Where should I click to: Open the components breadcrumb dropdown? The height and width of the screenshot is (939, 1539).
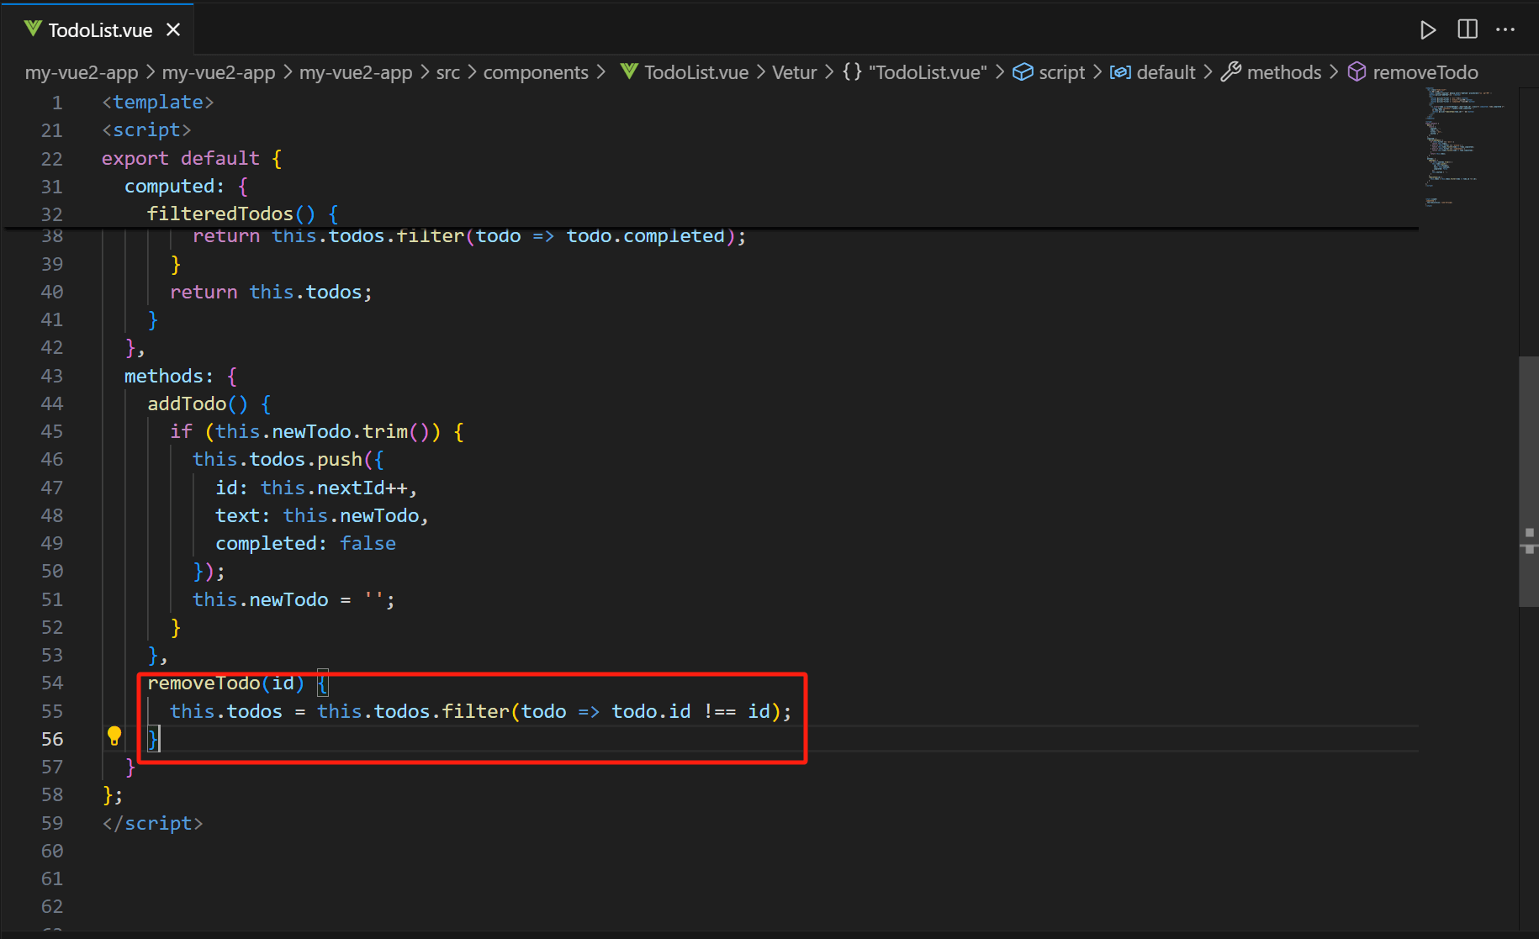point(535,72)
